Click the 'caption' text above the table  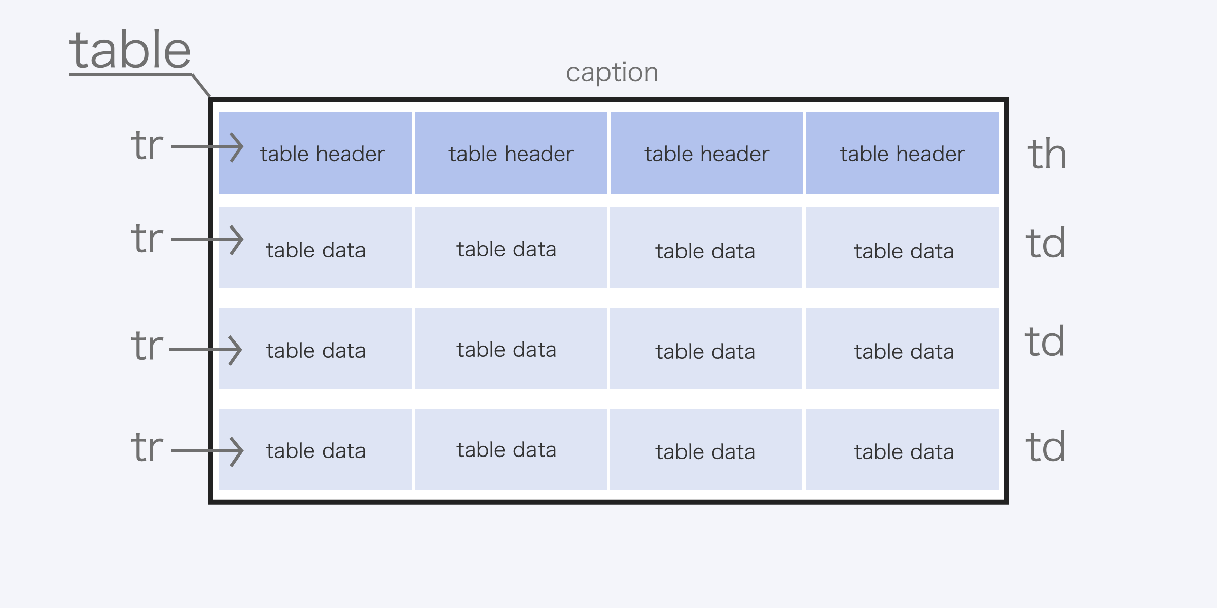point(612,73)
